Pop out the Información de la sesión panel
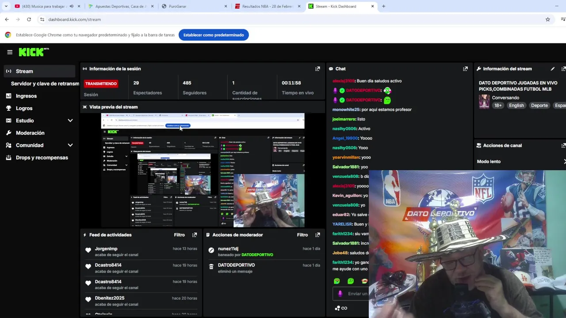The height and width of the screenshot is (318, 566). [317, 69]
